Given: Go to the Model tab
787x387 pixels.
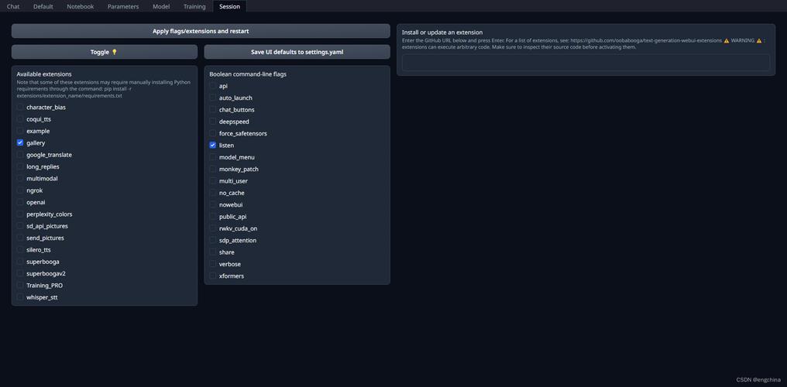Looking at the screenshot, I should 161,6.
